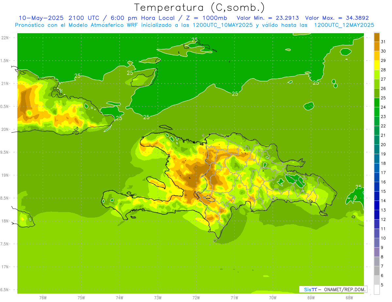Click legend value 26 on the color bar
The width and height of the screenshot is (392, 302).
(x=383, y=89)
